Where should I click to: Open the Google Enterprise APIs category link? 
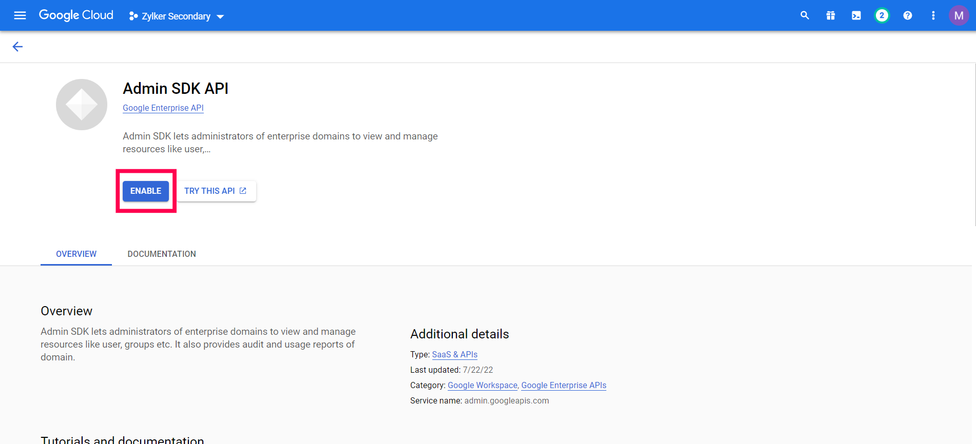[x=563, y=385]
